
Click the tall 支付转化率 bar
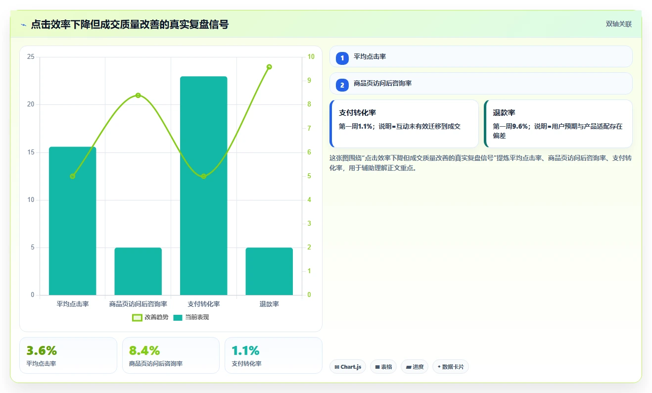(204, 186)
